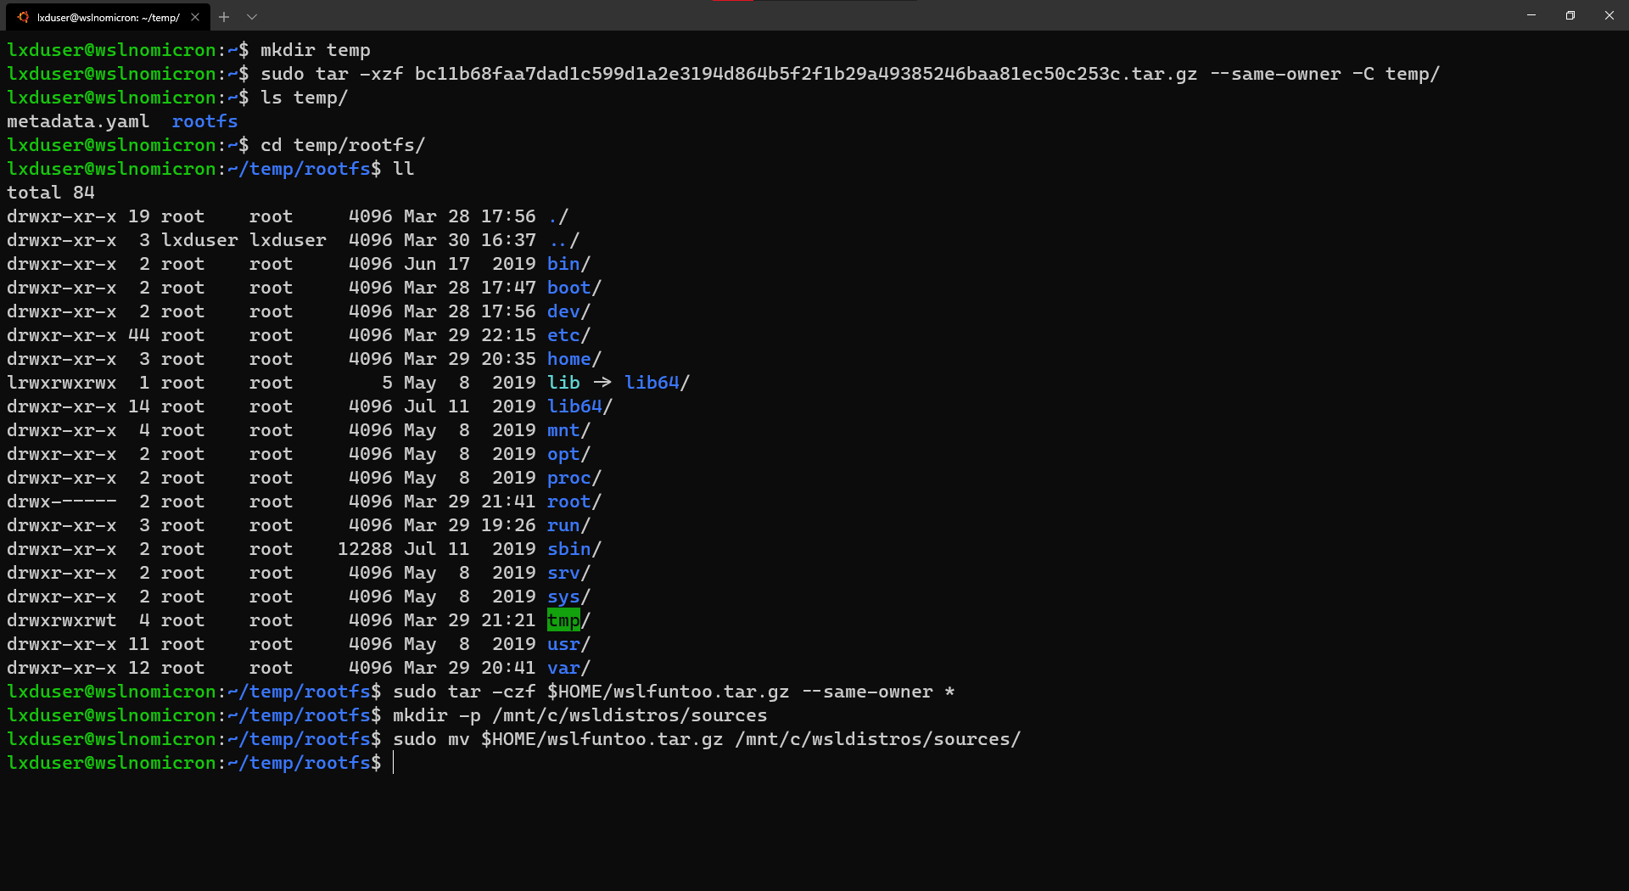Image resolution: width=1629 pixels, height=891 pixels.
Task: Click the rootfs entry in ls output
Action: [x=204, y=121]
